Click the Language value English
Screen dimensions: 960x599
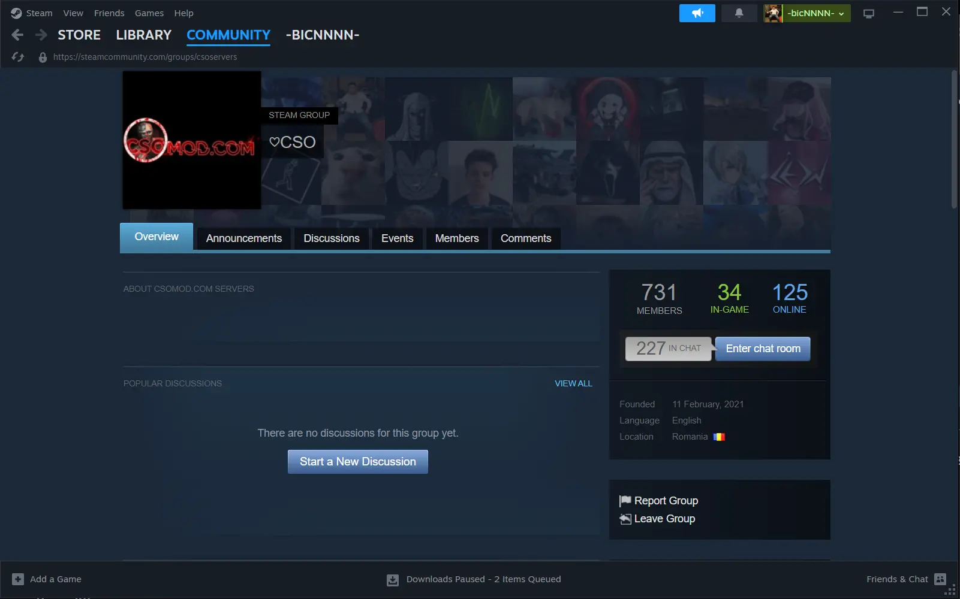pyautogui.click(x=687, y=420)
